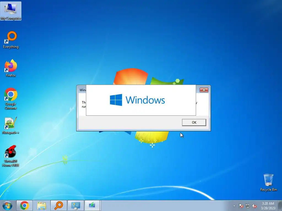Open the clock showing 3:20 AM

268,206
